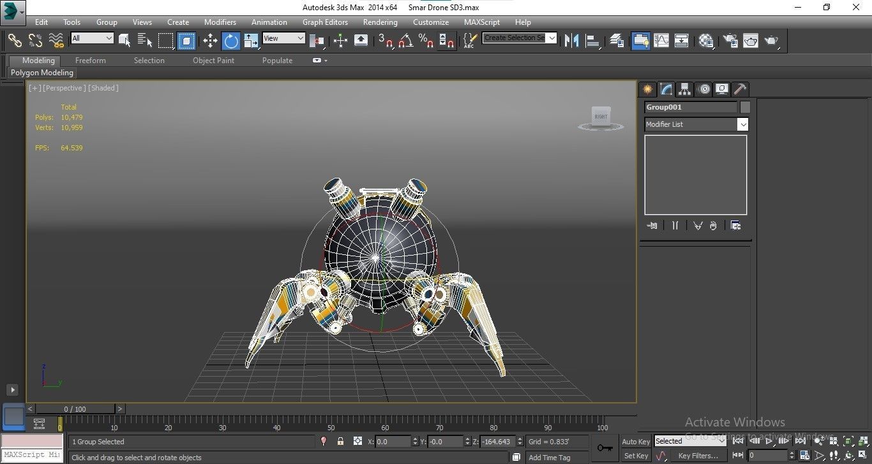This screenshot has height=464, width=872.
Task: Open Edit Named Selection Sets
Action: [470, 41]
